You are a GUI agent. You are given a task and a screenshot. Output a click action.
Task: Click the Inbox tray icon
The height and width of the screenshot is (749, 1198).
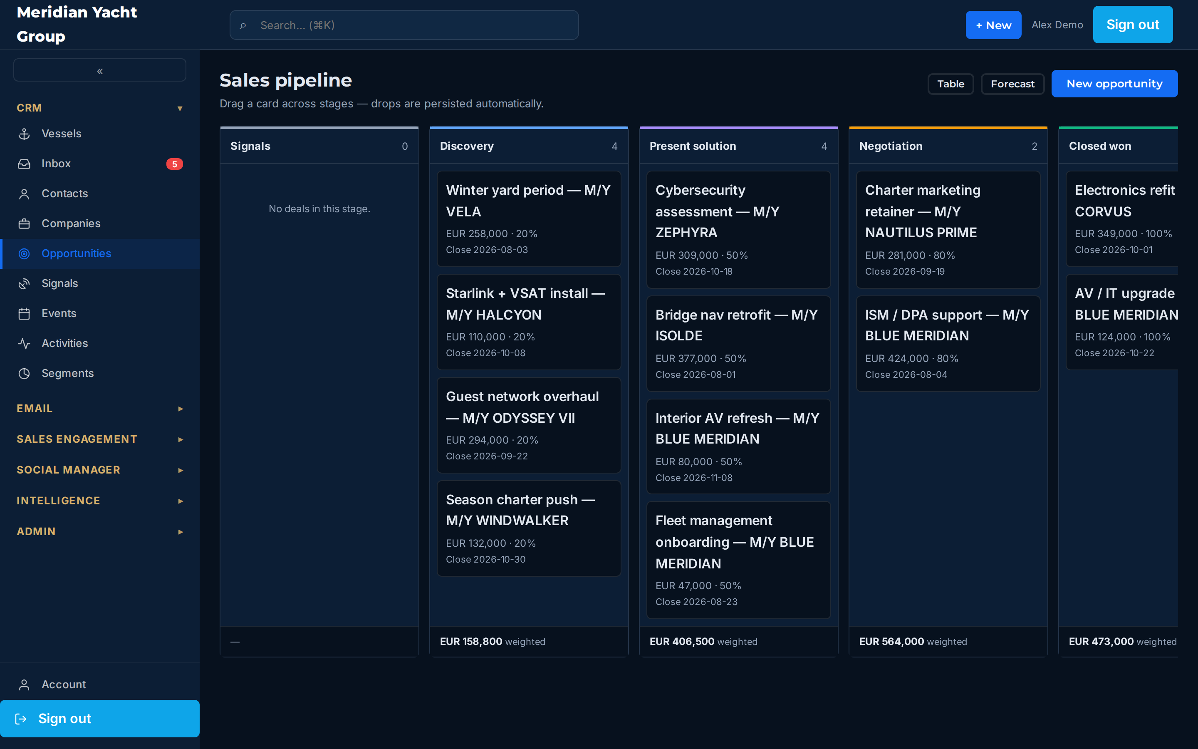point(24,164)
